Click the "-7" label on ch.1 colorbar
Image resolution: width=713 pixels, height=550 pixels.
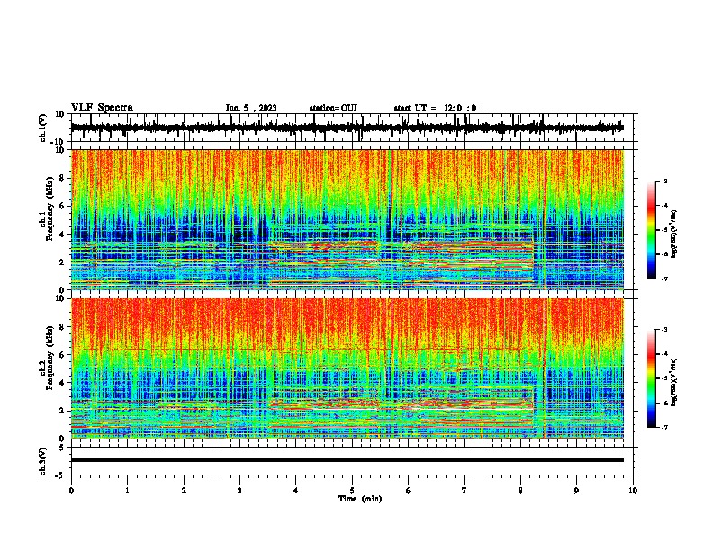663,279
